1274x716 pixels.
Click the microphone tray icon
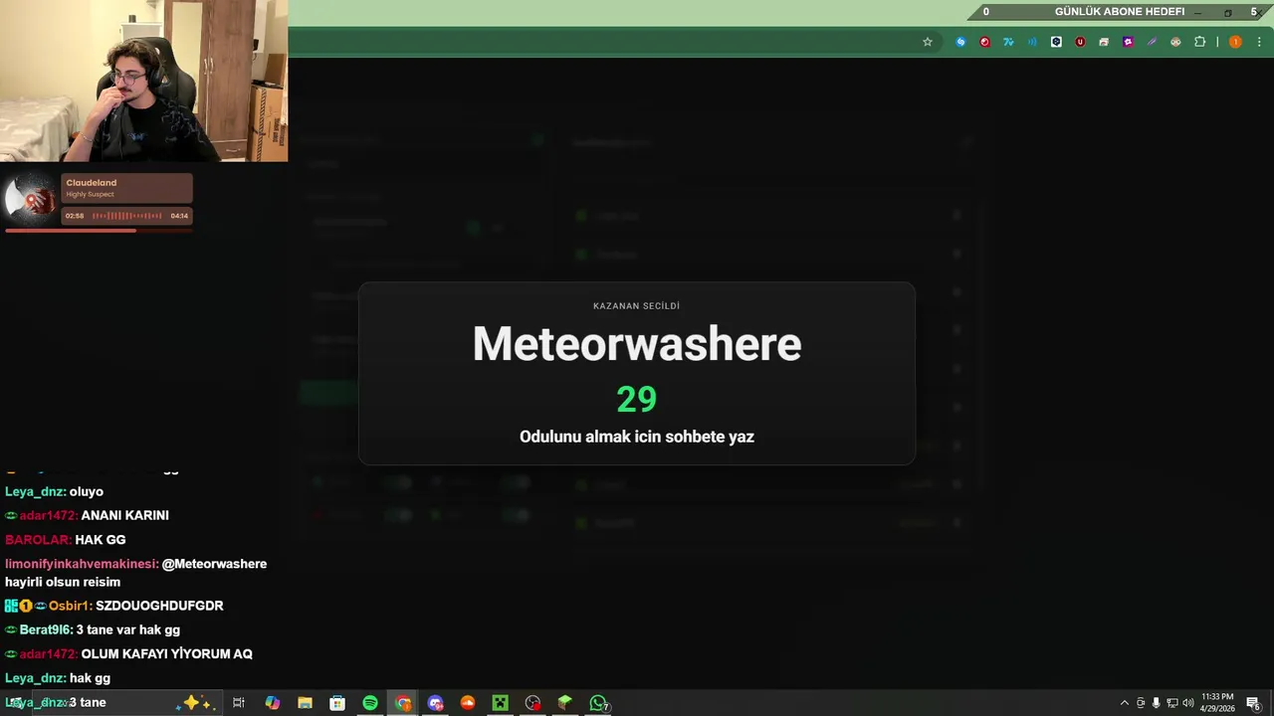[x=1156, y=703]
